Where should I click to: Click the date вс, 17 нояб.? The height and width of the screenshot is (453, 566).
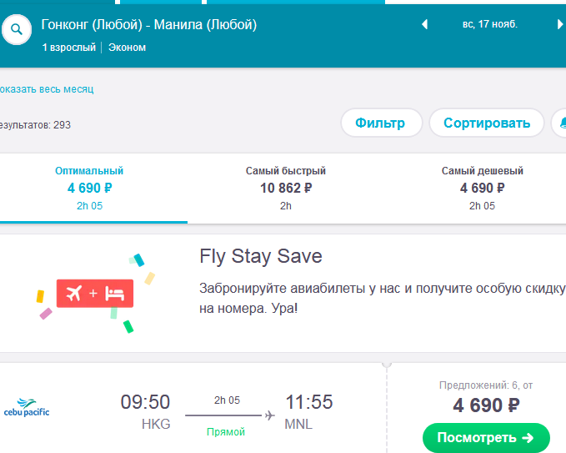point(490,24)
